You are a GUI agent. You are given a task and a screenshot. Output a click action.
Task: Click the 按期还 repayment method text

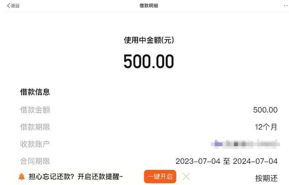266,178
